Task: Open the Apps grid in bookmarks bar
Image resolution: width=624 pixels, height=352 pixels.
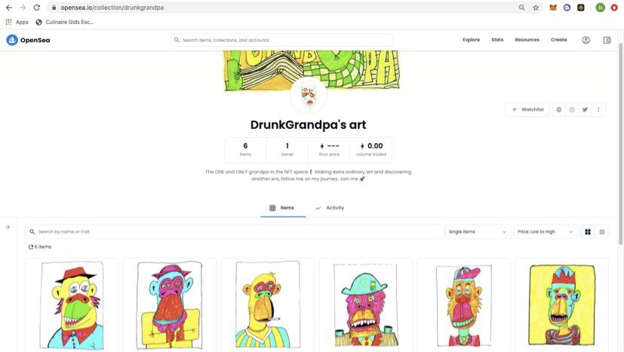Action: click(17, 23)
